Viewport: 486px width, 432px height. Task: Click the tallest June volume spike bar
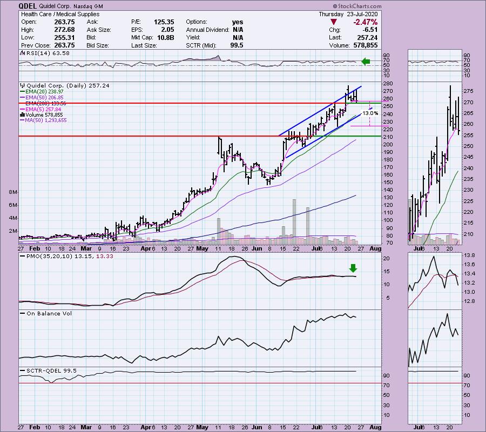pyautogui.click(x=294, y=222)
